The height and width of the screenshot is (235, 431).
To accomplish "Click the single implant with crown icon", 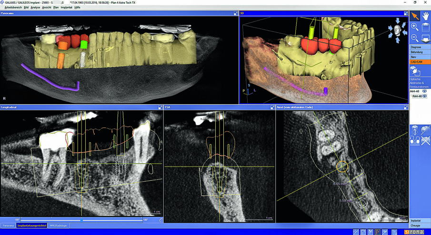I will 415,130.
